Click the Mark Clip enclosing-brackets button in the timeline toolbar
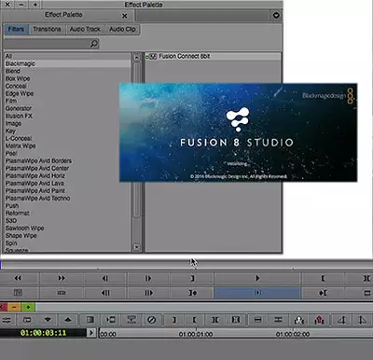373x360 pixels. [x=236, y=320]
